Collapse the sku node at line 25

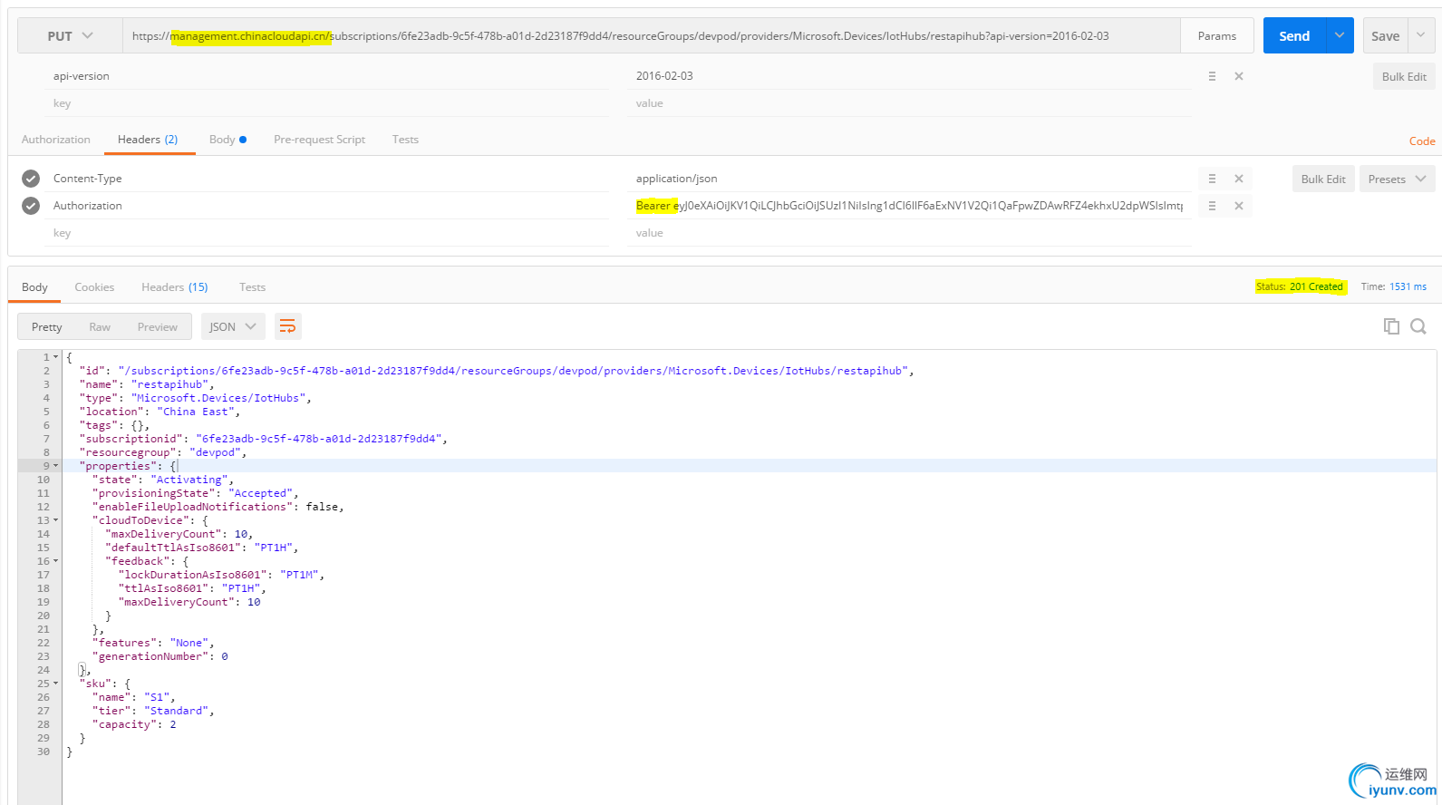(56, 684)
